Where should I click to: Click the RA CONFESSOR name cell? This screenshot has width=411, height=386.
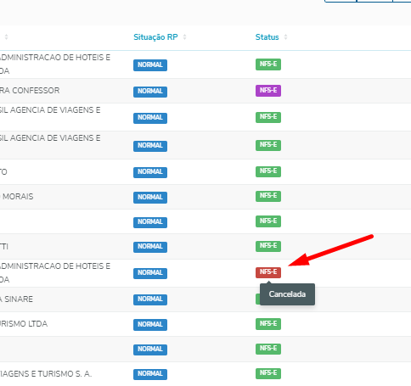point(30,91)
